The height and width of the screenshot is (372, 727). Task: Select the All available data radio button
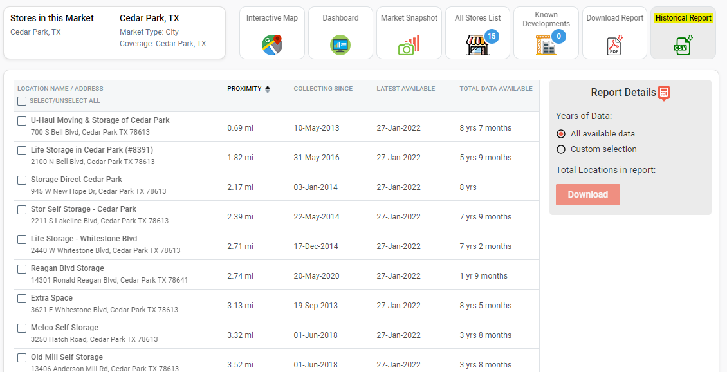click(x=561, y=134)
